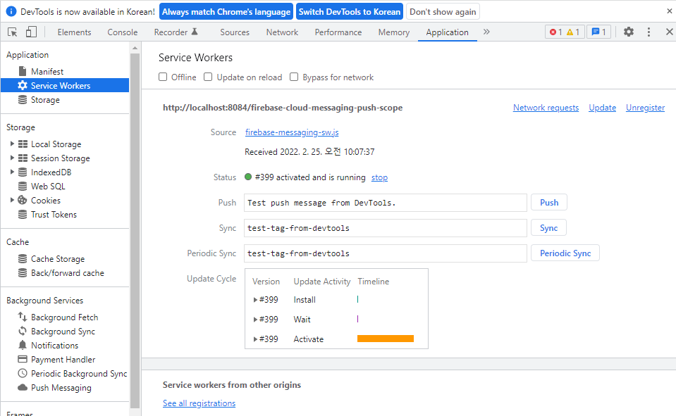Expand IndexedDB tree arrow
676x416 pixels.
click(x=12, y=172)
